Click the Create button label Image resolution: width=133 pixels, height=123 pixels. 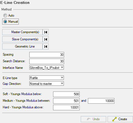pos(123,119)
